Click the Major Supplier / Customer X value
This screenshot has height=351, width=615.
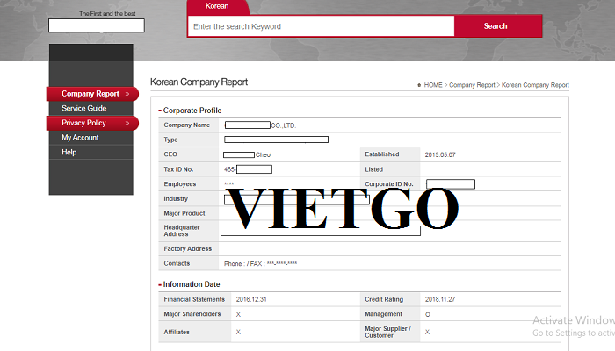point(428,333)
